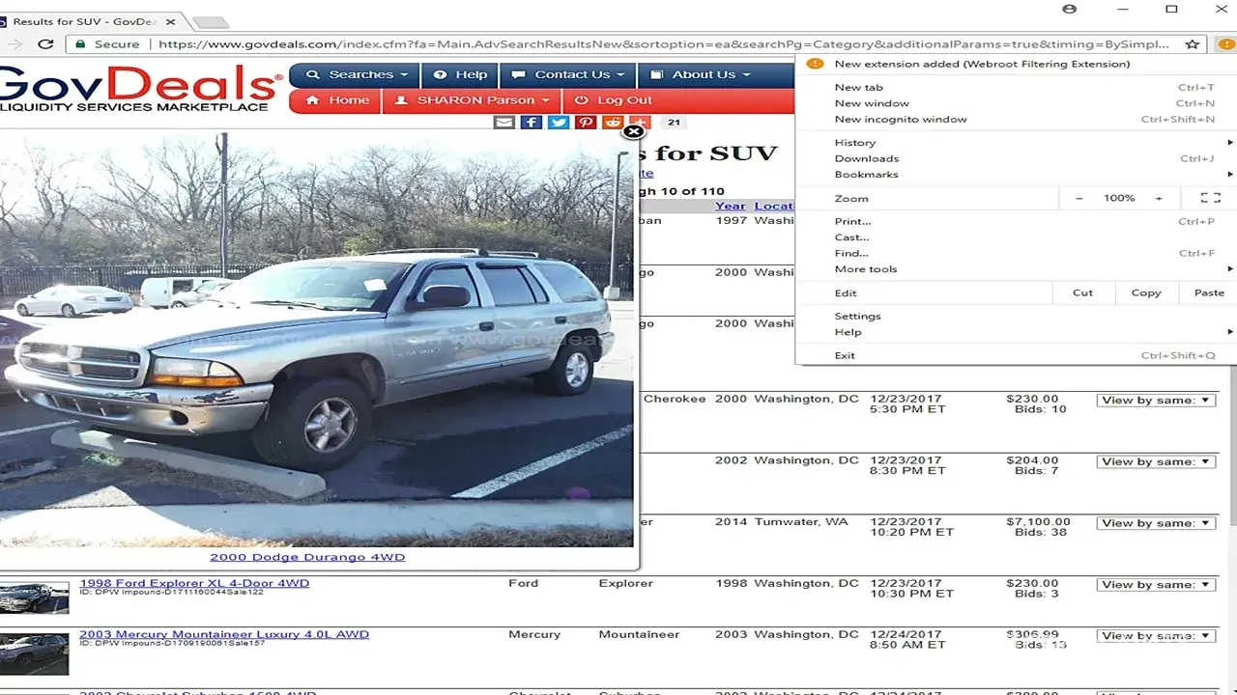The image size is (1237, 695).
Task: Open View by same dropdown for Cherokee row
Action: coord(1156,400)
